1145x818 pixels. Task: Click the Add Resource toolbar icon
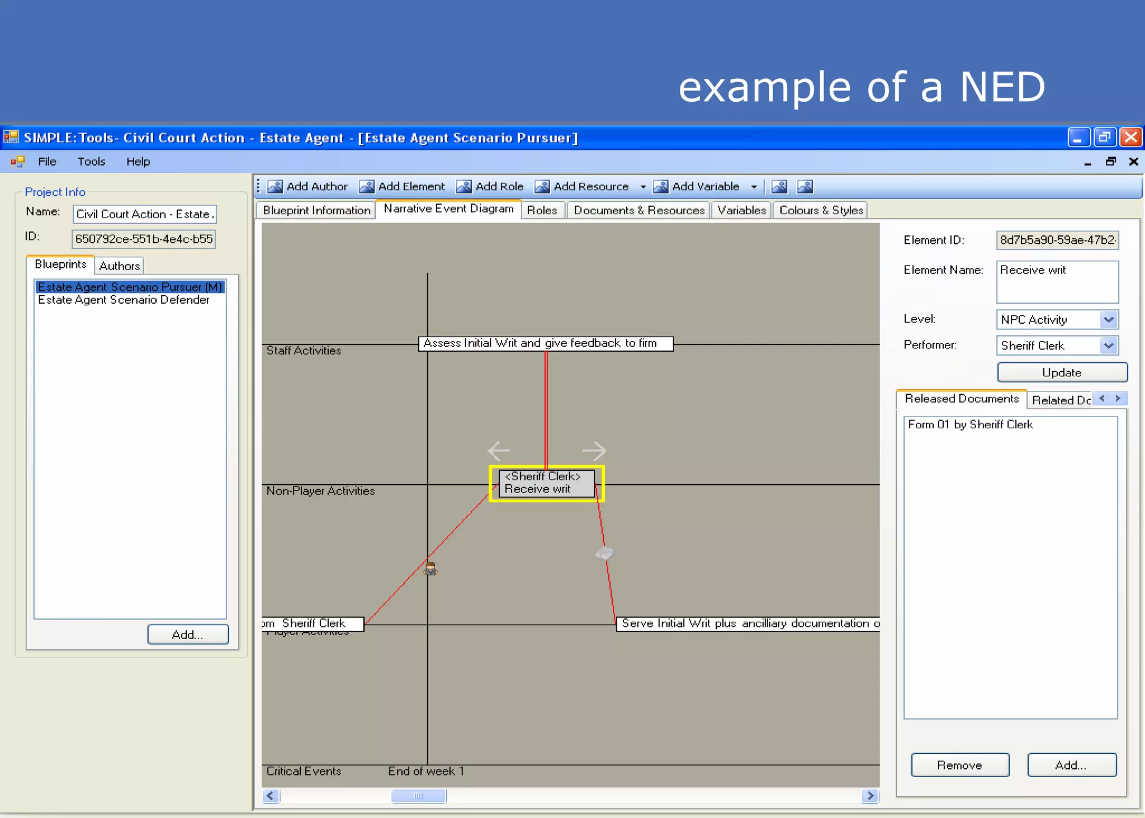coord(542,187)
